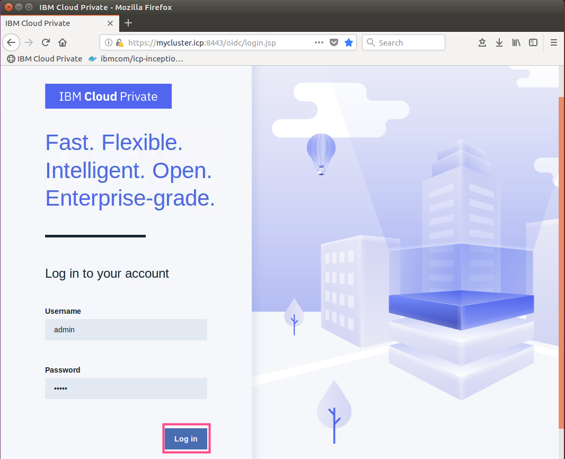Click into the Password field
Viewport: 565px width, 459px height.
pos(126,389)
